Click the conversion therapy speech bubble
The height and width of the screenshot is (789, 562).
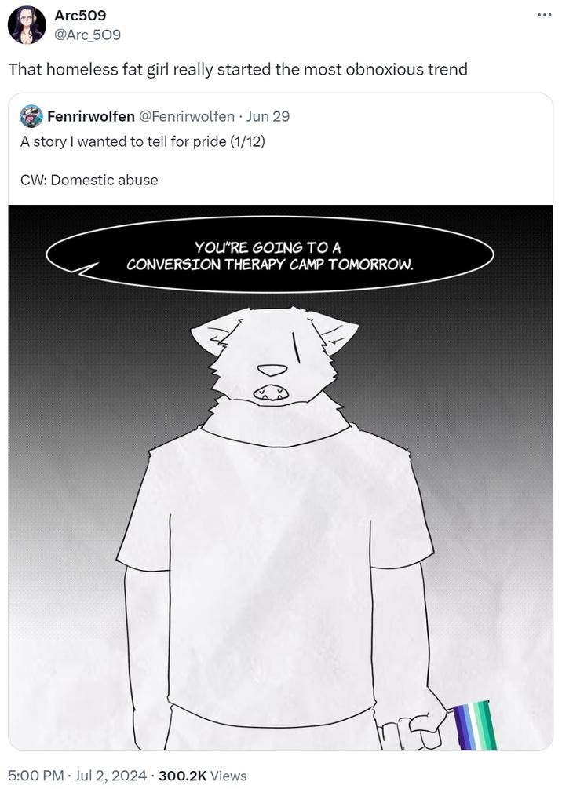click(x=270, y=255)
